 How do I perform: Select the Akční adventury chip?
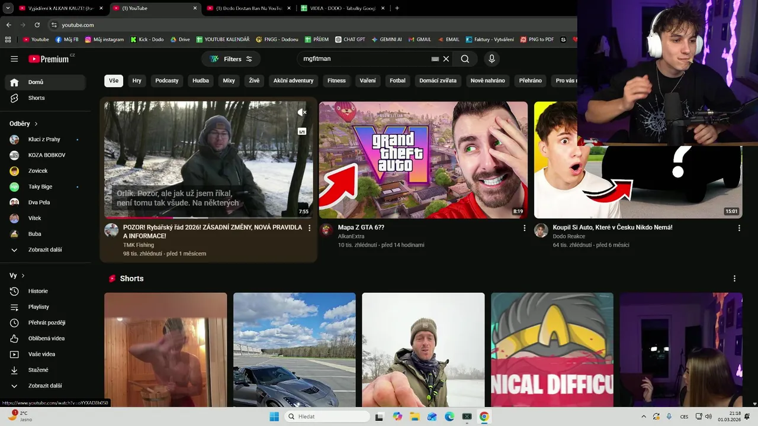pos(293,80)
